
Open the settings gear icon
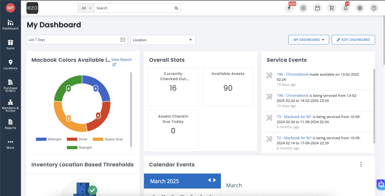[360, 8]
